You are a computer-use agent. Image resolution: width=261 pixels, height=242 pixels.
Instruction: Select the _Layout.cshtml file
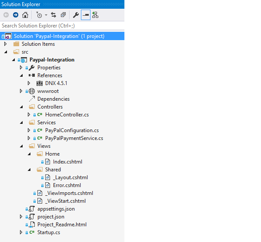click(70, 177)
